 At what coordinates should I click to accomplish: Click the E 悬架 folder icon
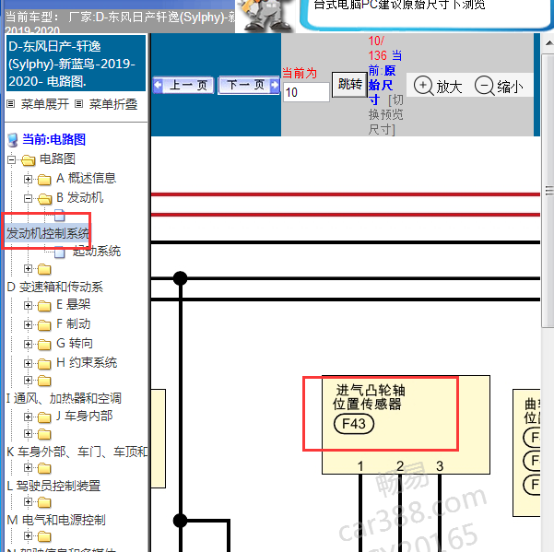point(44,306)
